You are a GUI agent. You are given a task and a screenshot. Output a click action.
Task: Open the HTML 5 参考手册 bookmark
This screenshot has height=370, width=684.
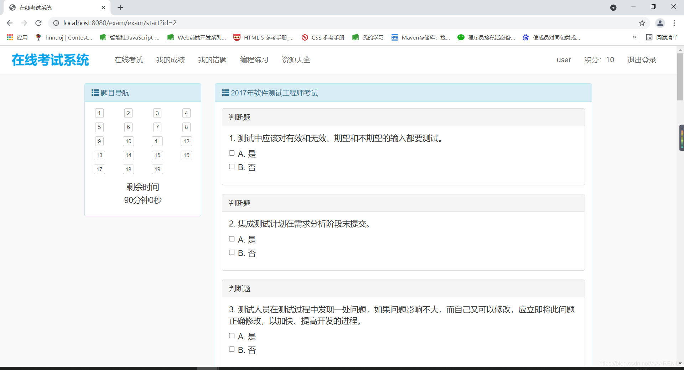click(263, 37)
